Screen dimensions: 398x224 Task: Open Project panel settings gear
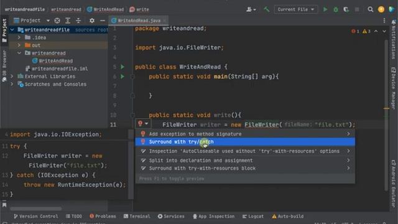click(92, 21)
